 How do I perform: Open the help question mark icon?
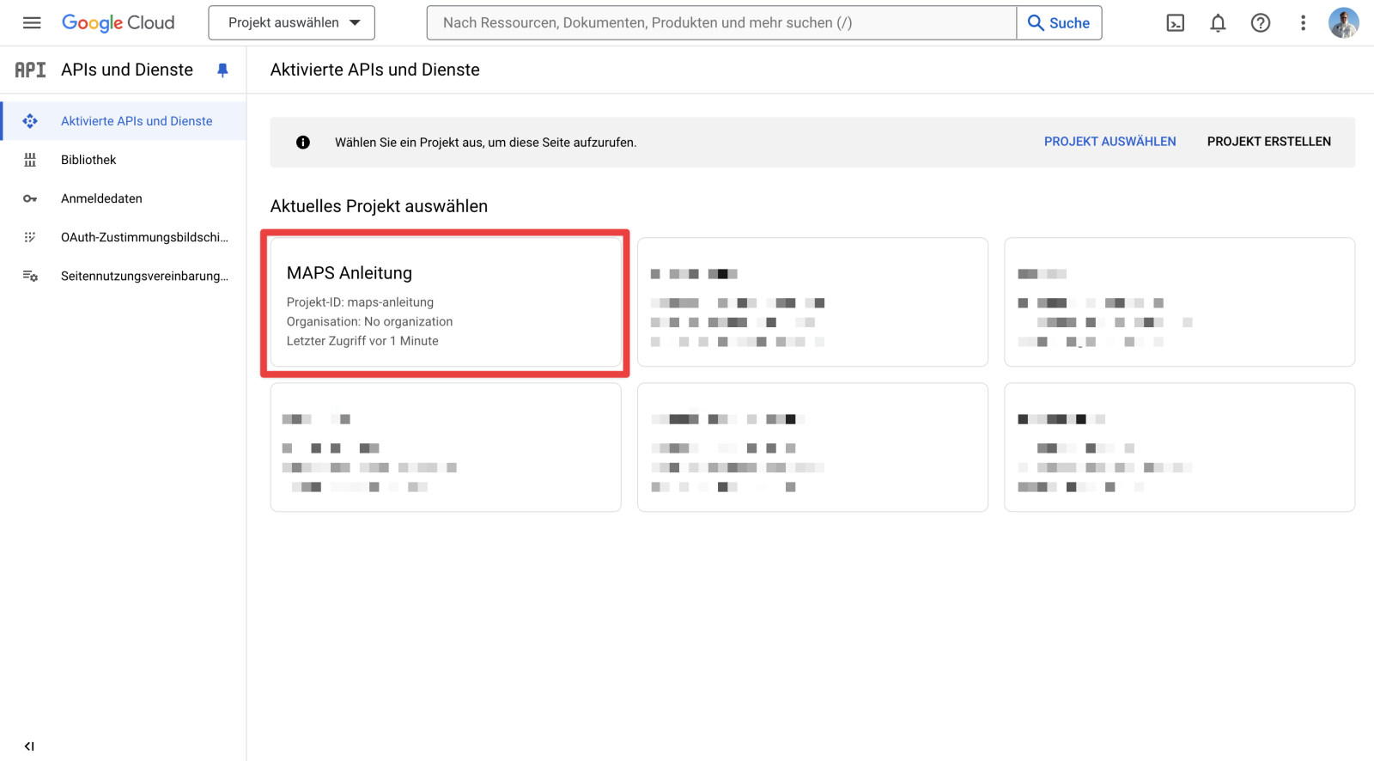tap(1261, 23)
